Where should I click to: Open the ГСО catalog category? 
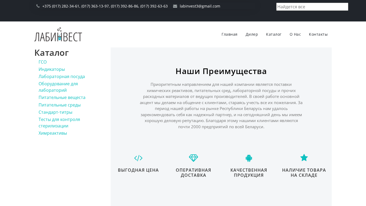point(43,62)
